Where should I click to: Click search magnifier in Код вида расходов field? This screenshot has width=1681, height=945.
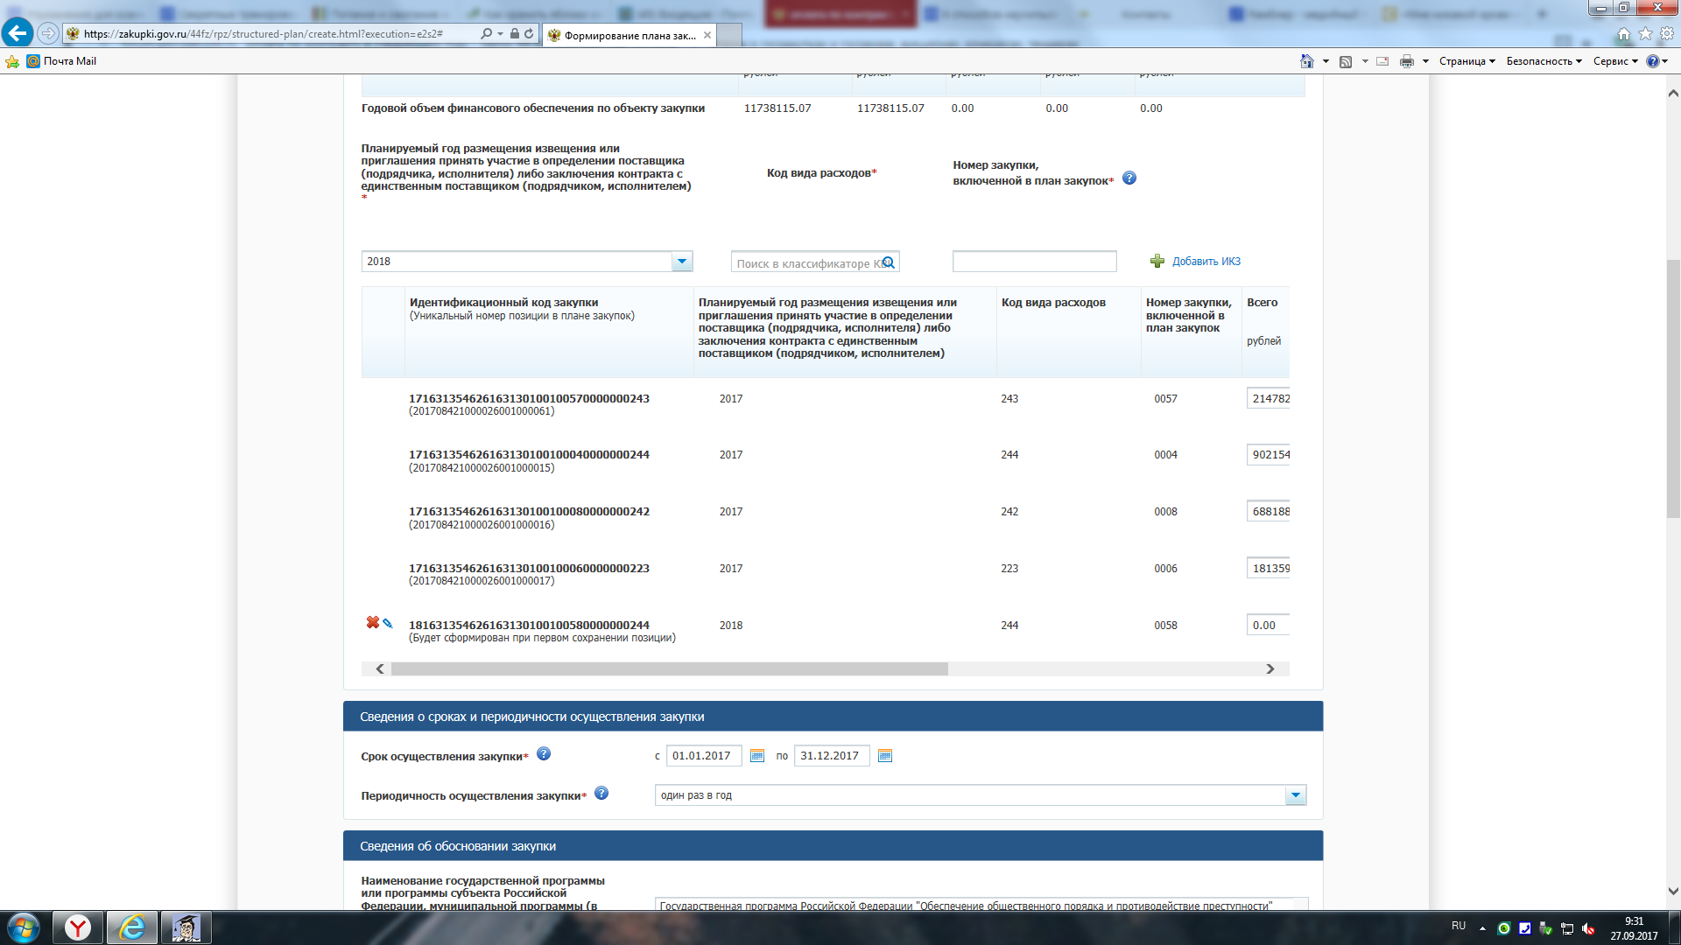click(x=889, y=262)
